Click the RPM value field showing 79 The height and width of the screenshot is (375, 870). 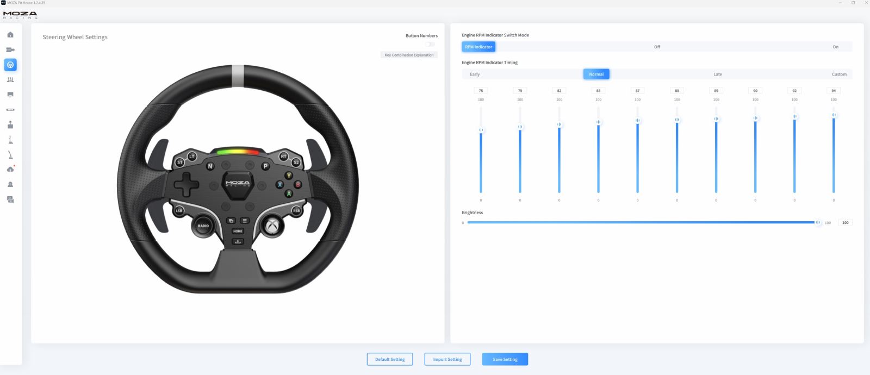coord(520,91)
